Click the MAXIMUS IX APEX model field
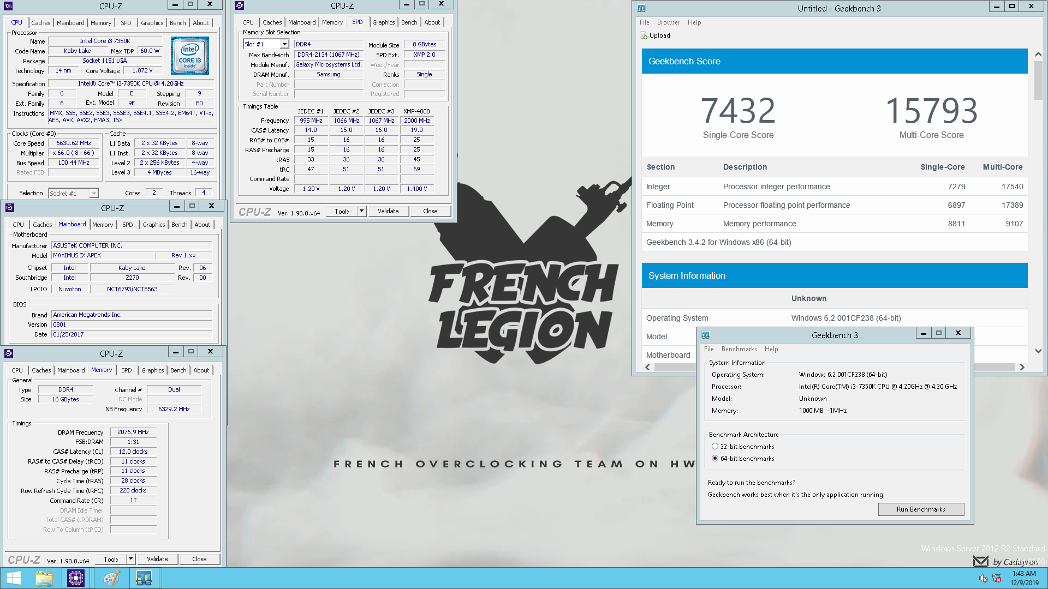1048x589 pixels. pyautogui.click(x=103, y=255)
